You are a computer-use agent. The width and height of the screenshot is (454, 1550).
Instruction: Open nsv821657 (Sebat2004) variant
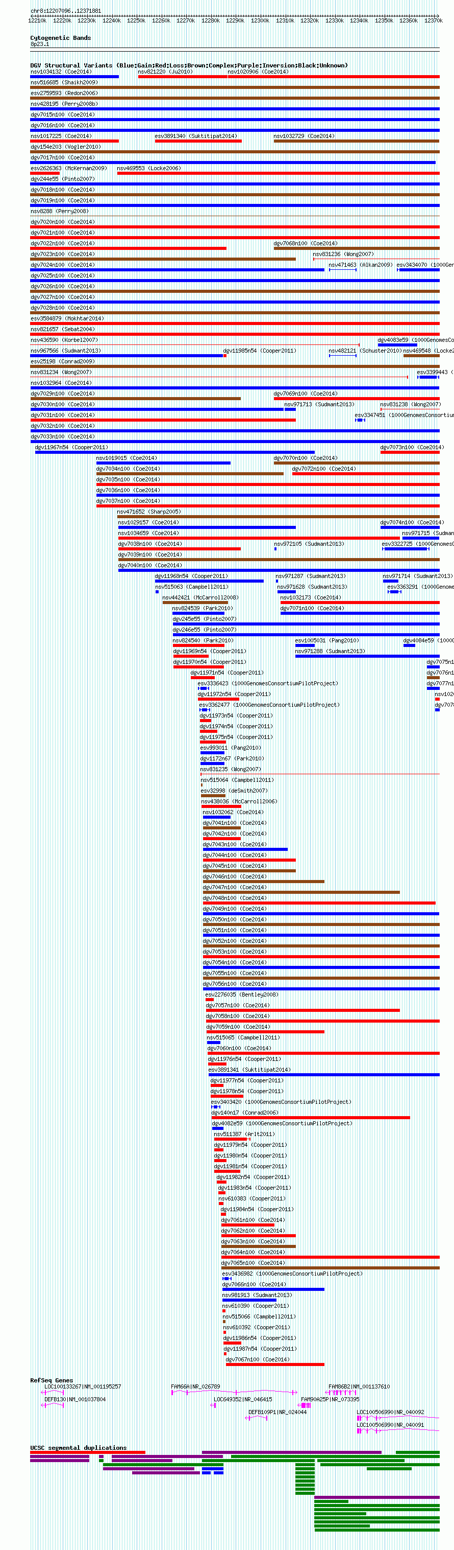click(62, 329)
